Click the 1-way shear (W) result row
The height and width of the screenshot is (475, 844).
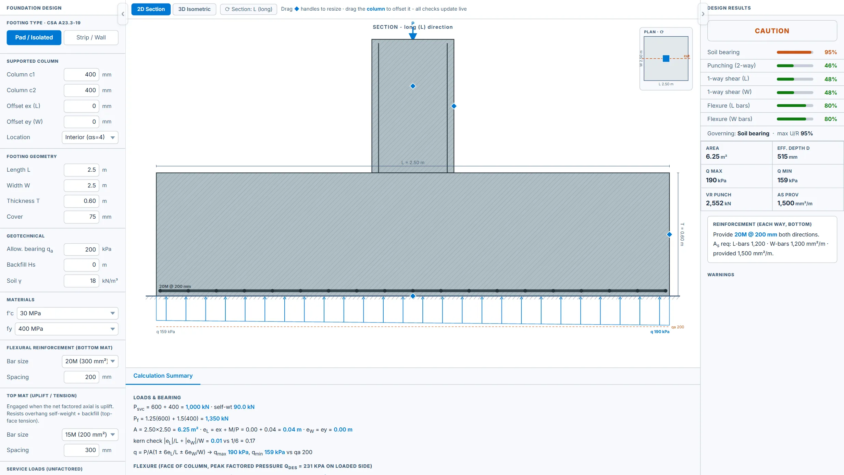(772, 93)
